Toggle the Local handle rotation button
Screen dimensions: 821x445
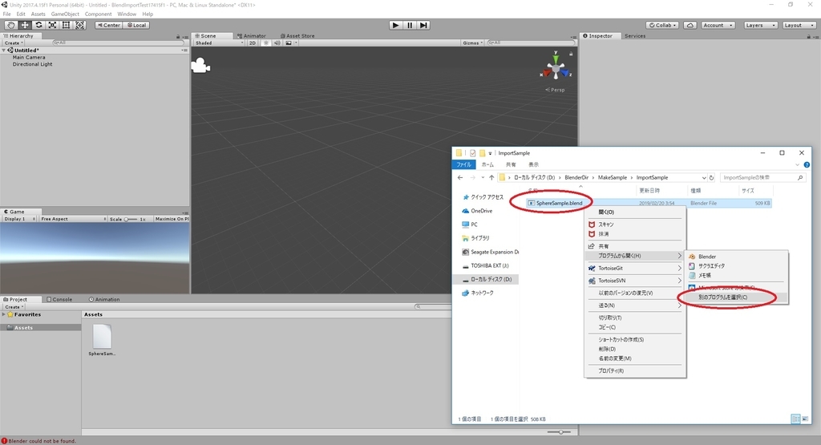coord(136,25)
